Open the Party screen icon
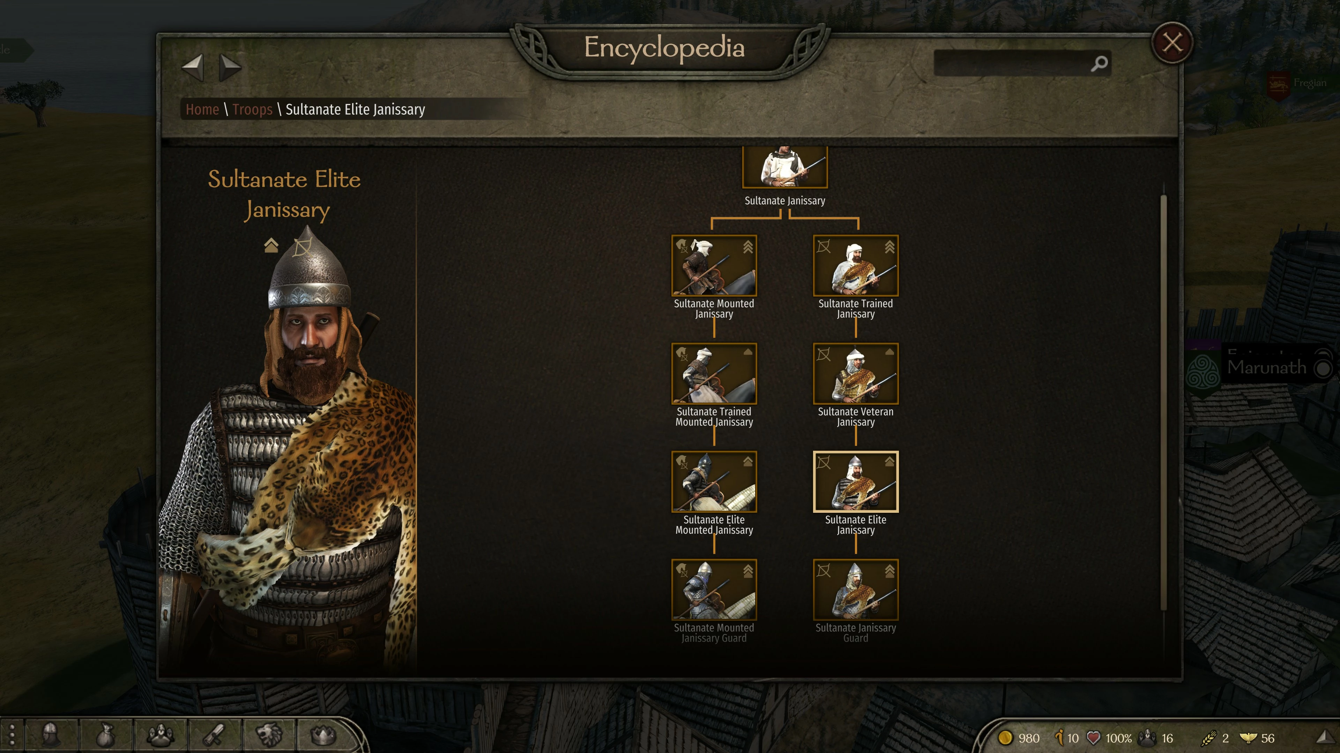The height and width of the screenshot is (753, 1340). [161, 735]
